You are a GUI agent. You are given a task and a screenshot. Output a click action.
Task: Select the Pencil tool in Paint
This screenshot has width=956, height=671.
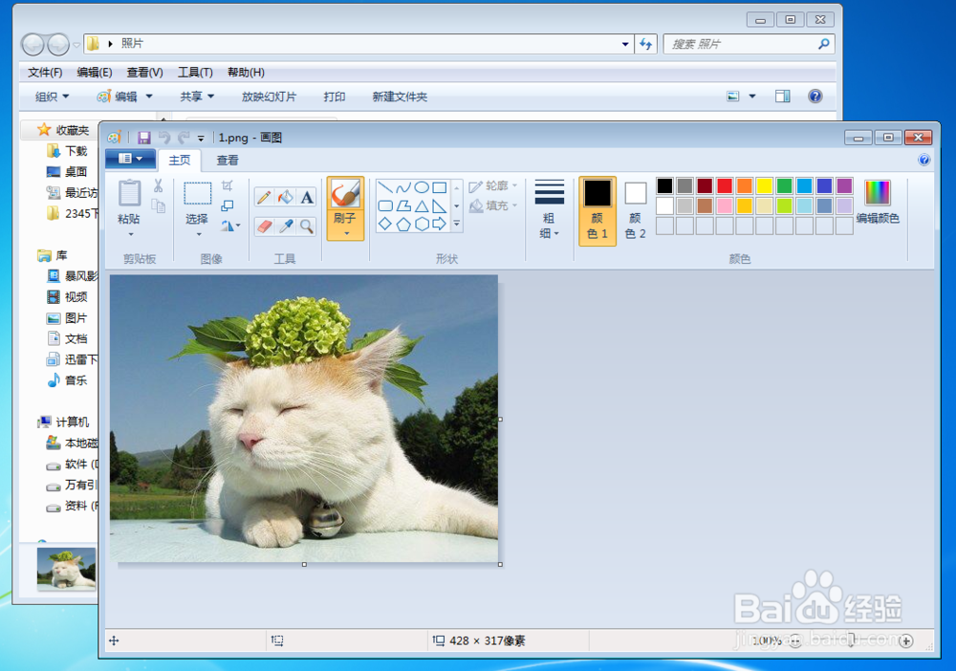264,197
